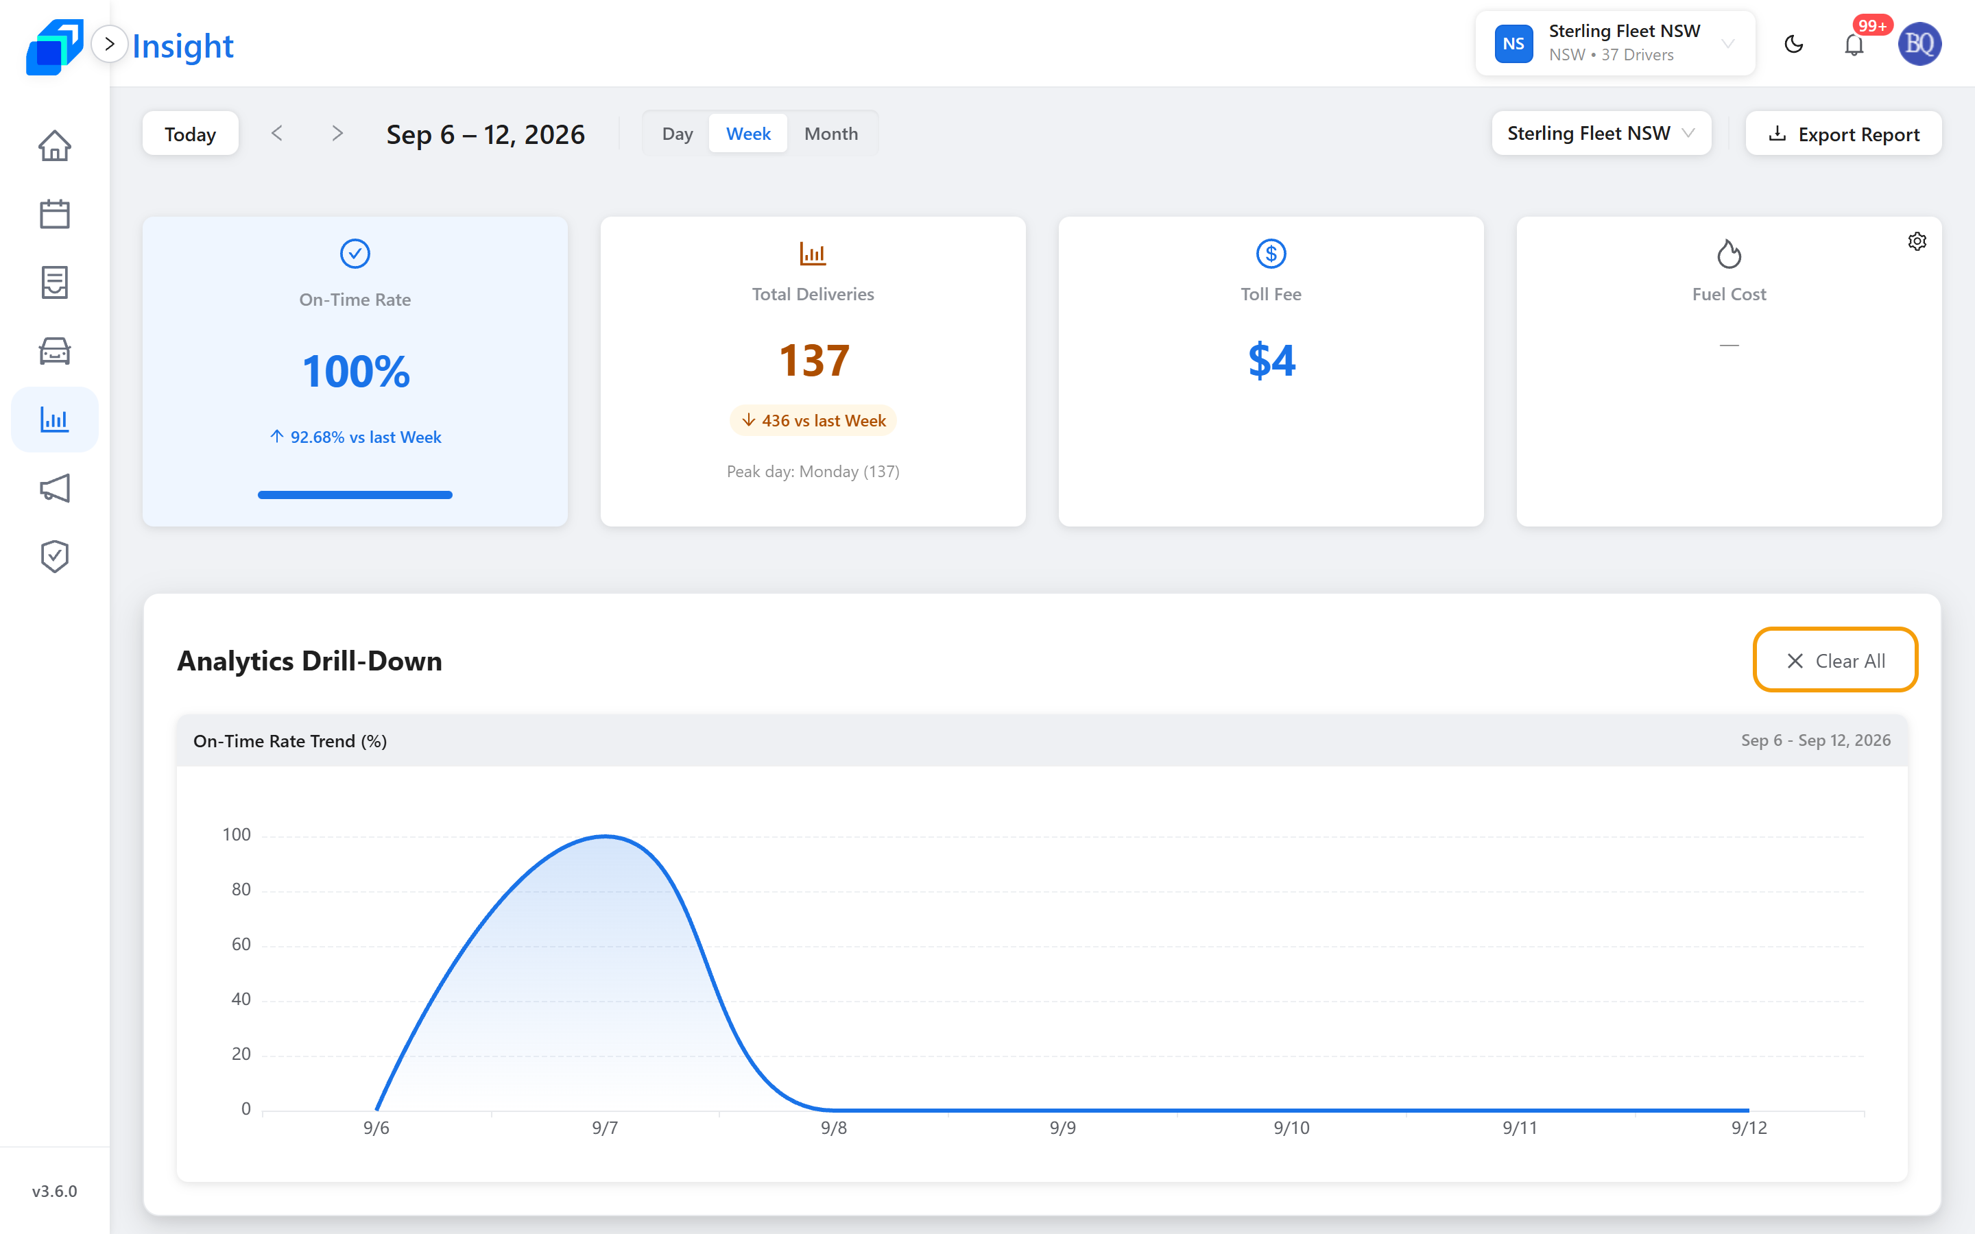Open the BQ user avatar menu
The width and height of the screenshot is (1975, 1234).
click(x=1919, y=44)
